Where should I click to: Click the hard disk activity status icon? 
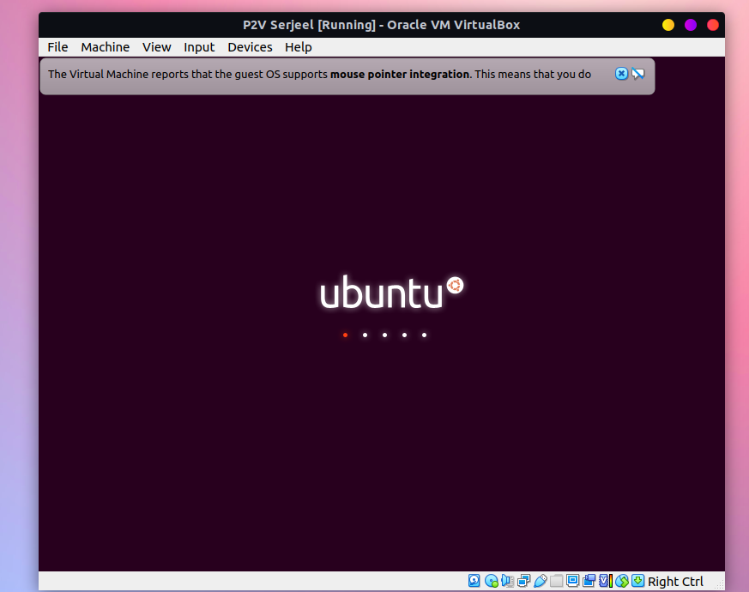(474, 581)
